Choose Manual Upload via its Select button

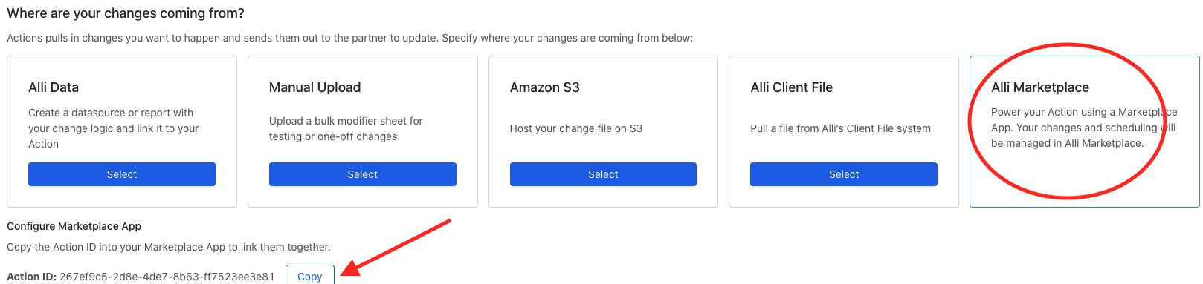click(x=363, y=174)
